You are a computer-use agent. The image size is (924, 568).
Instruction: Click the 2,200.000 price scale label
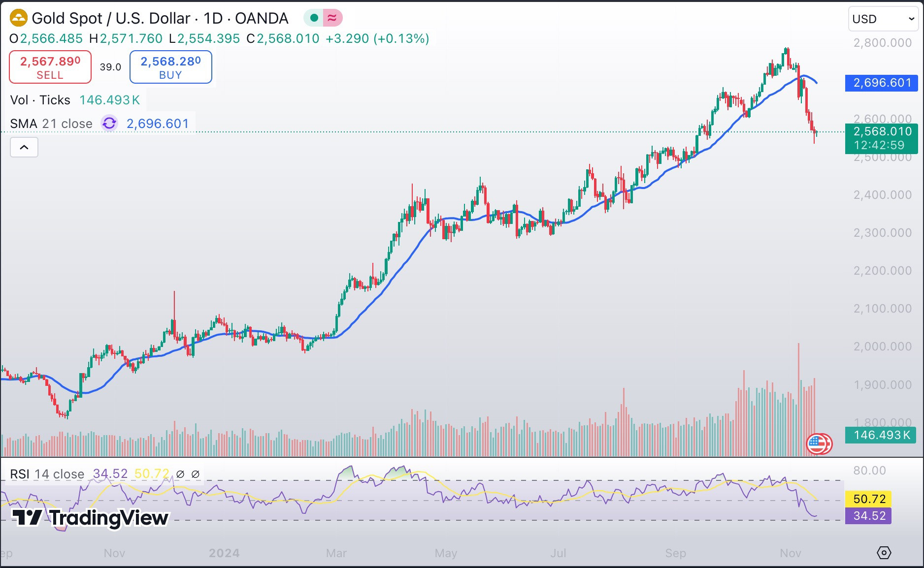coord(883,271)
